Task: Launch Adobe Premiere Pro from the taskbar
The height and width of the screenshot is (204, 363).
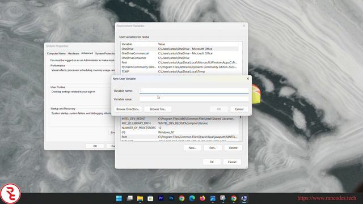Action: [x=161, y=198]
